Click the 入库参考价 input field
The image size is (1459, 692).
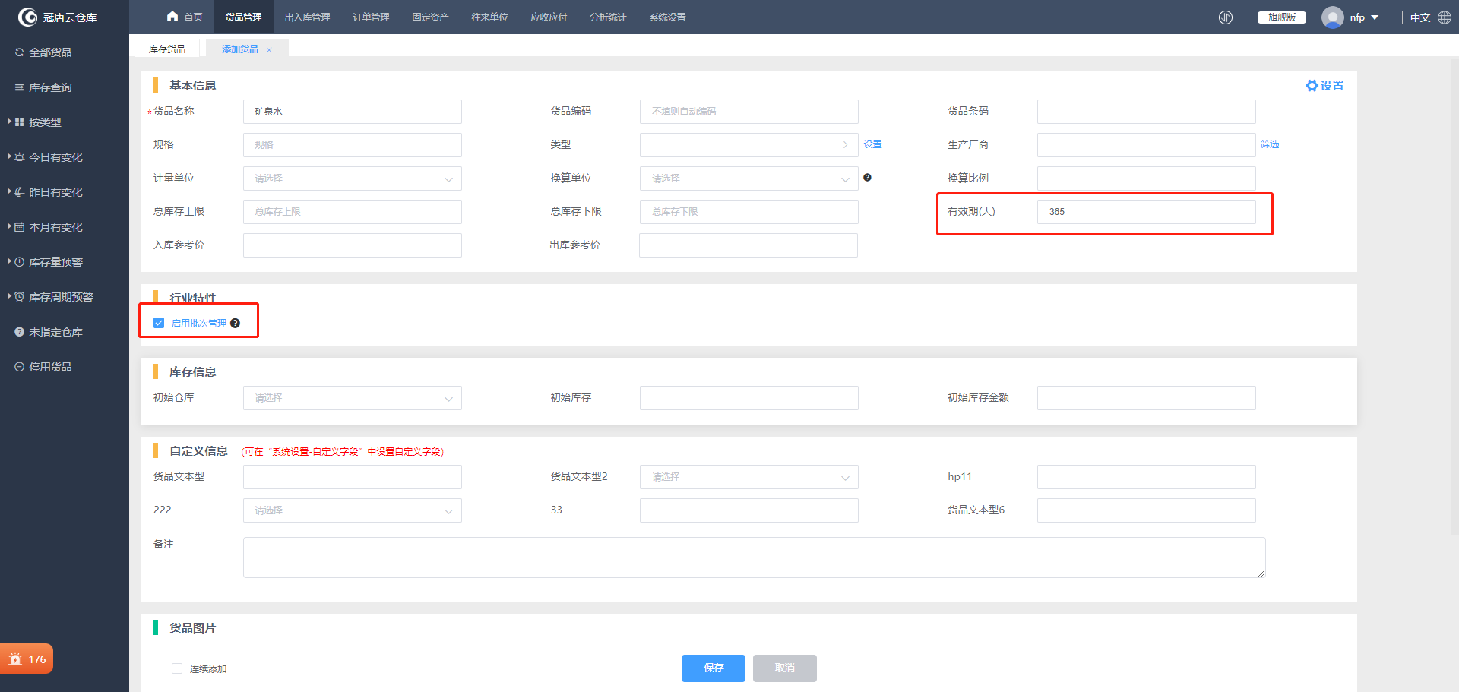click(353, 245)
